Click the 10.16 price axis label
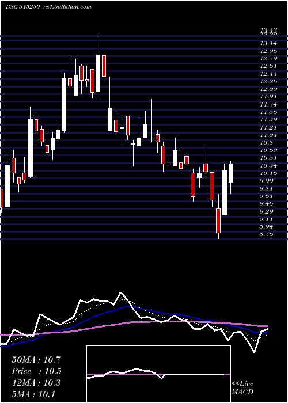 click(x=268, y=173)
